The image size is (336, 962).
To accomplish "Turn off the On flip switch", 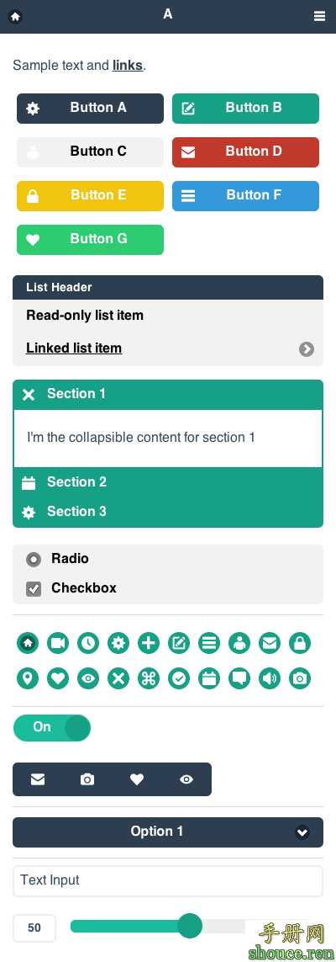I will 52,728.
